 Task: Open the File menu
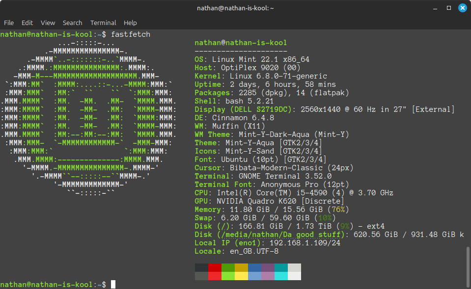(x=9, y=23)
